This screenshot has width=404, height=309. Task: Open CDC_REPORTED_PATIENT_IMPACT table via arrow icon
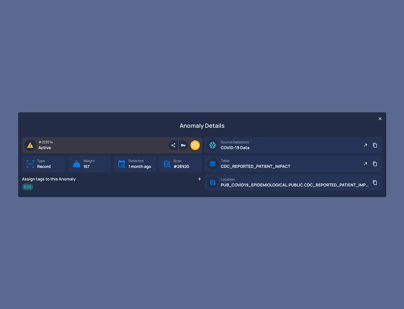click(365, 164)
